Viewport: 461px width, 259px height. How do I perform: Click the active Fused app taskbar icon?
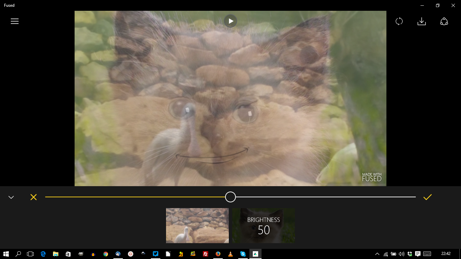[x=255, y=254]
